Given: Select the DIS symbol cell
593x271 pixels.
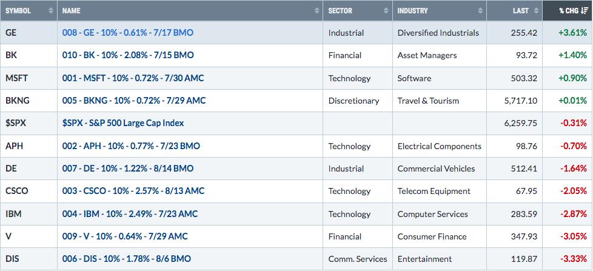Looking at the screenshot, I should pos(28,259).
